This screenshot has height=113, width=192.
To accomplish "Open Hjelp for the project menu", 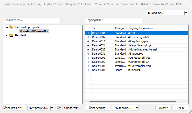I will [x=181, y=108].
